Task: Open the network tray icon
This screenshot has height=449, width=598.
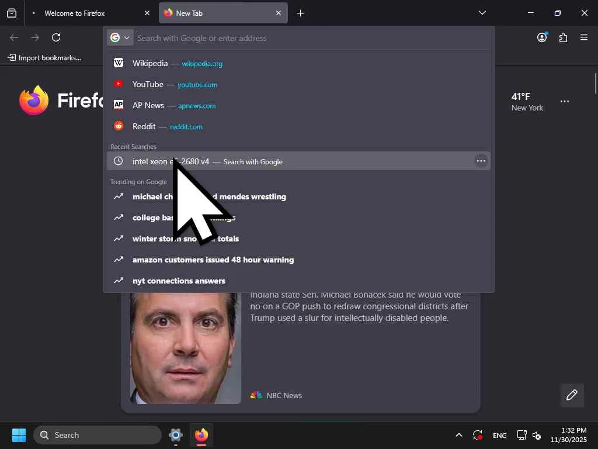Action: click(521, 435)
